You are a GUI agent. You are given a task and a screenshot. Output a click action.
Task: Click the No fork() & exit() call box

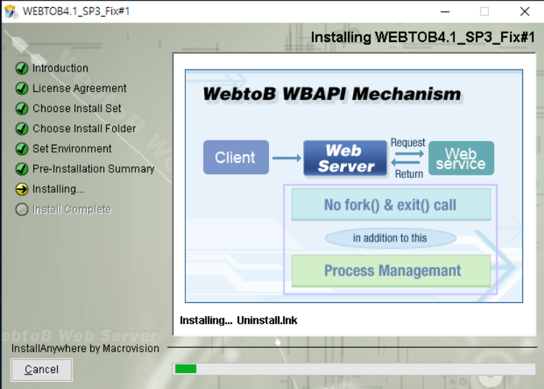coord(391,205)
